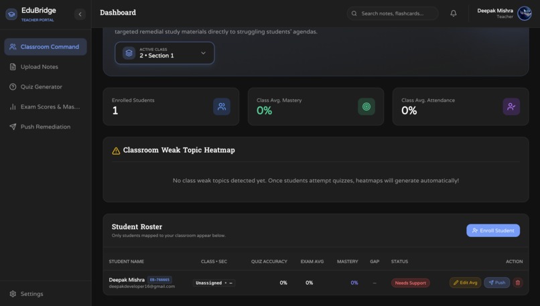This screenshot has width=540, height=306.
Task: Click the Class Avg. Attendance 0% value
Action: (x=409, y=110)
